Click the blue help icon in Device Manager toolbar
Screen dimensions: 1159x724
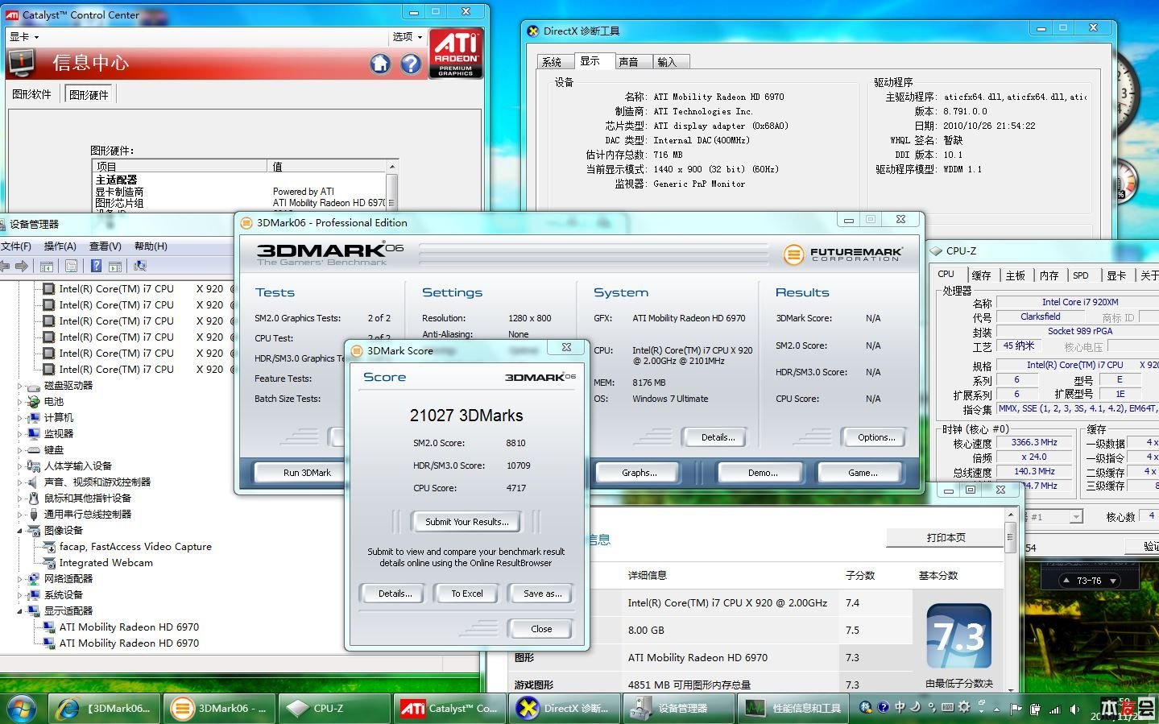pos(96,266)
